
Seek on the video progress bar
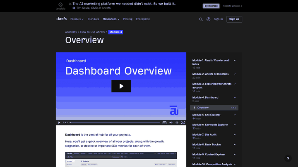pyautogui.click(x=115, y=122)
